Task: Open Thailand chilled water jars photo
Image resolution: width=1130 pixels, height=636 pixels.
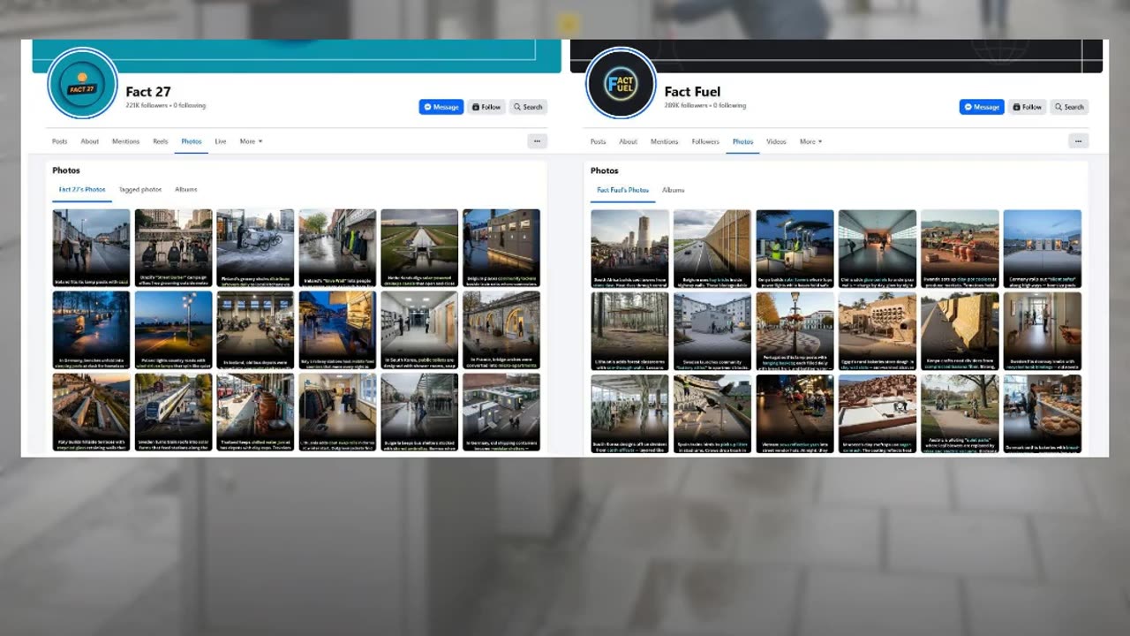Action: pyautogui.click(x=255, y=413)
